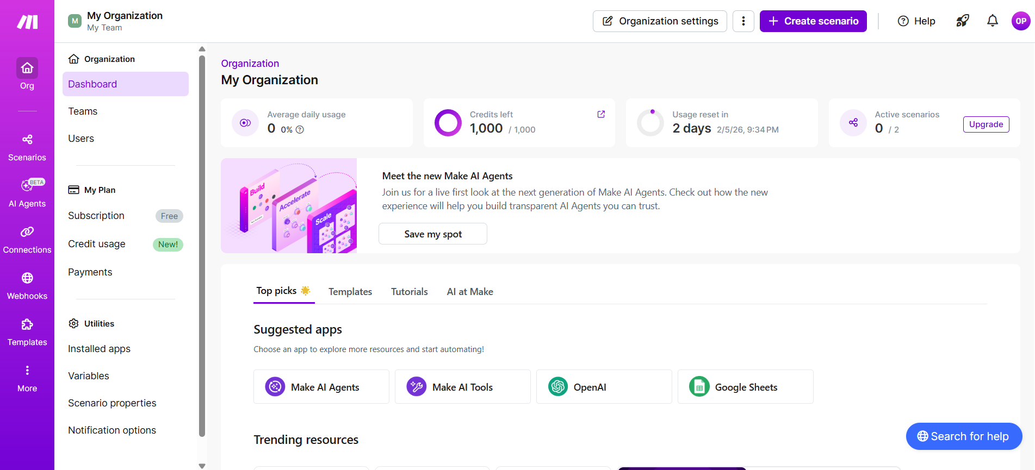Viewport: 1035px width, 470px height.
Task: Open Webhooks from the sidebar
Action: (27, 286)
